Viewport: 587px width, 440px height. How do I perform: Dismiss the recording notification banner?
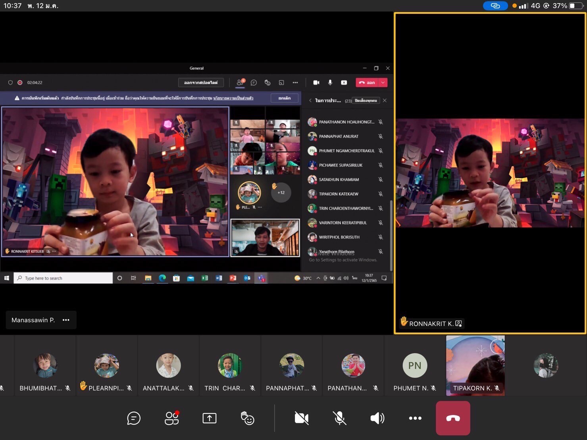tap(284, 98)
